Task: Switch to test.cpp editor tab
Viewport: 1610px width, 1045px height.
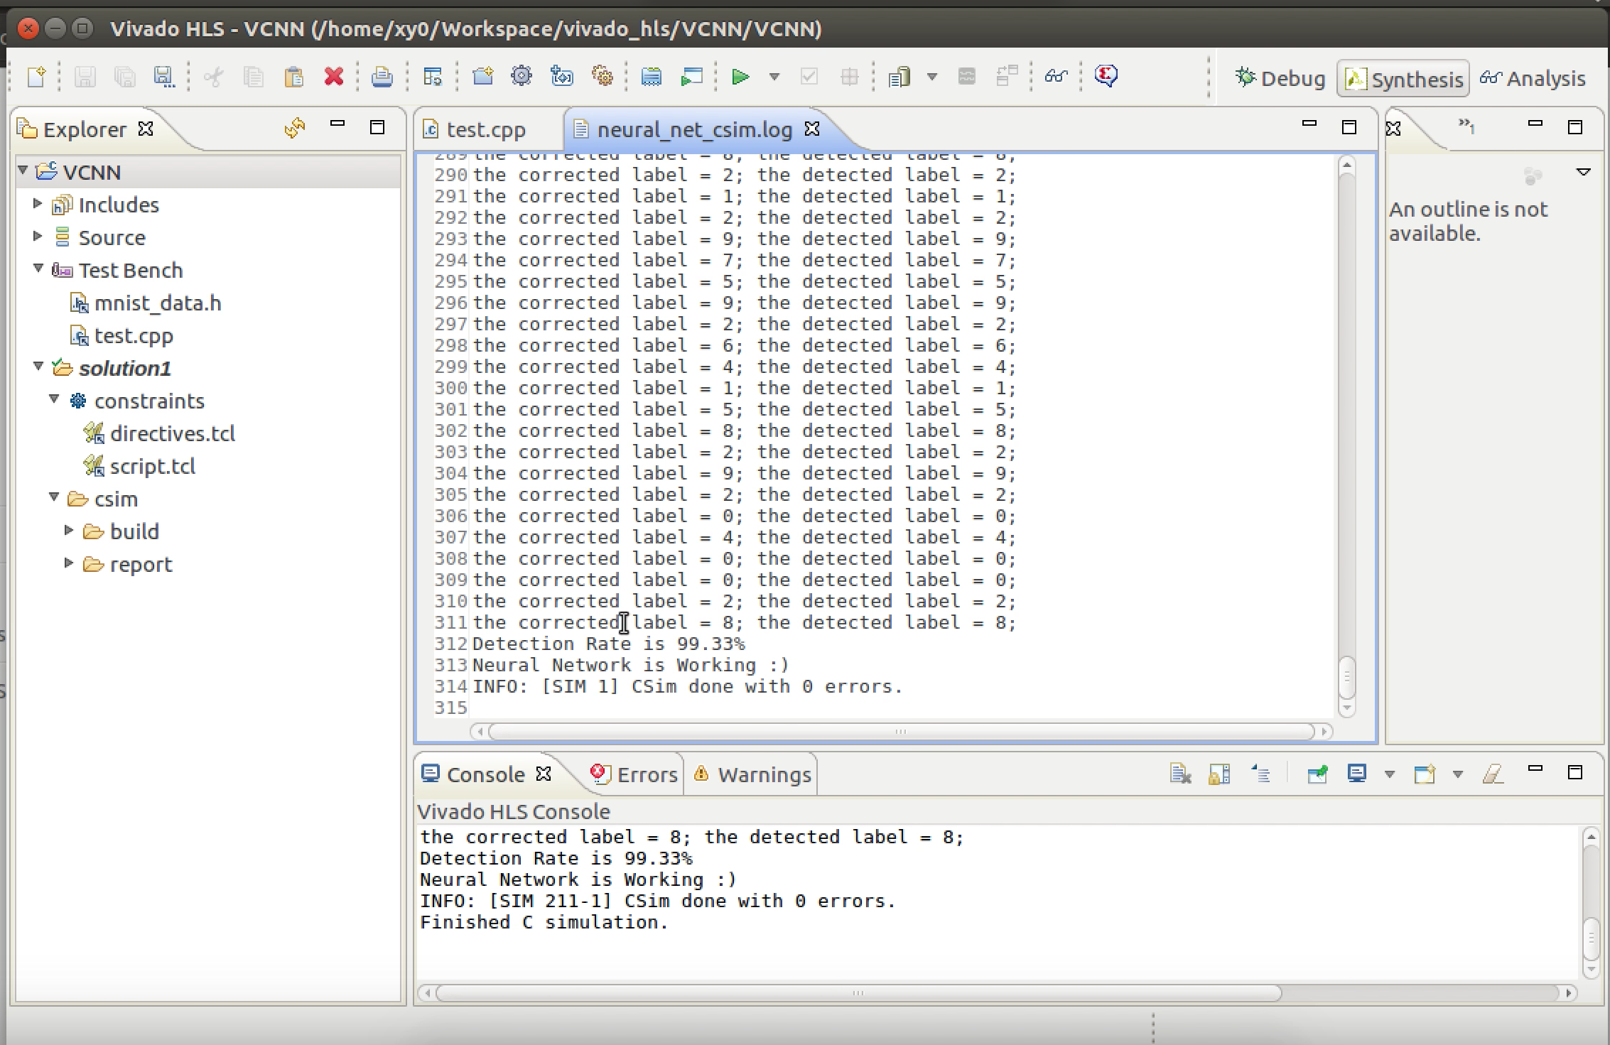Action: (485, 129)
